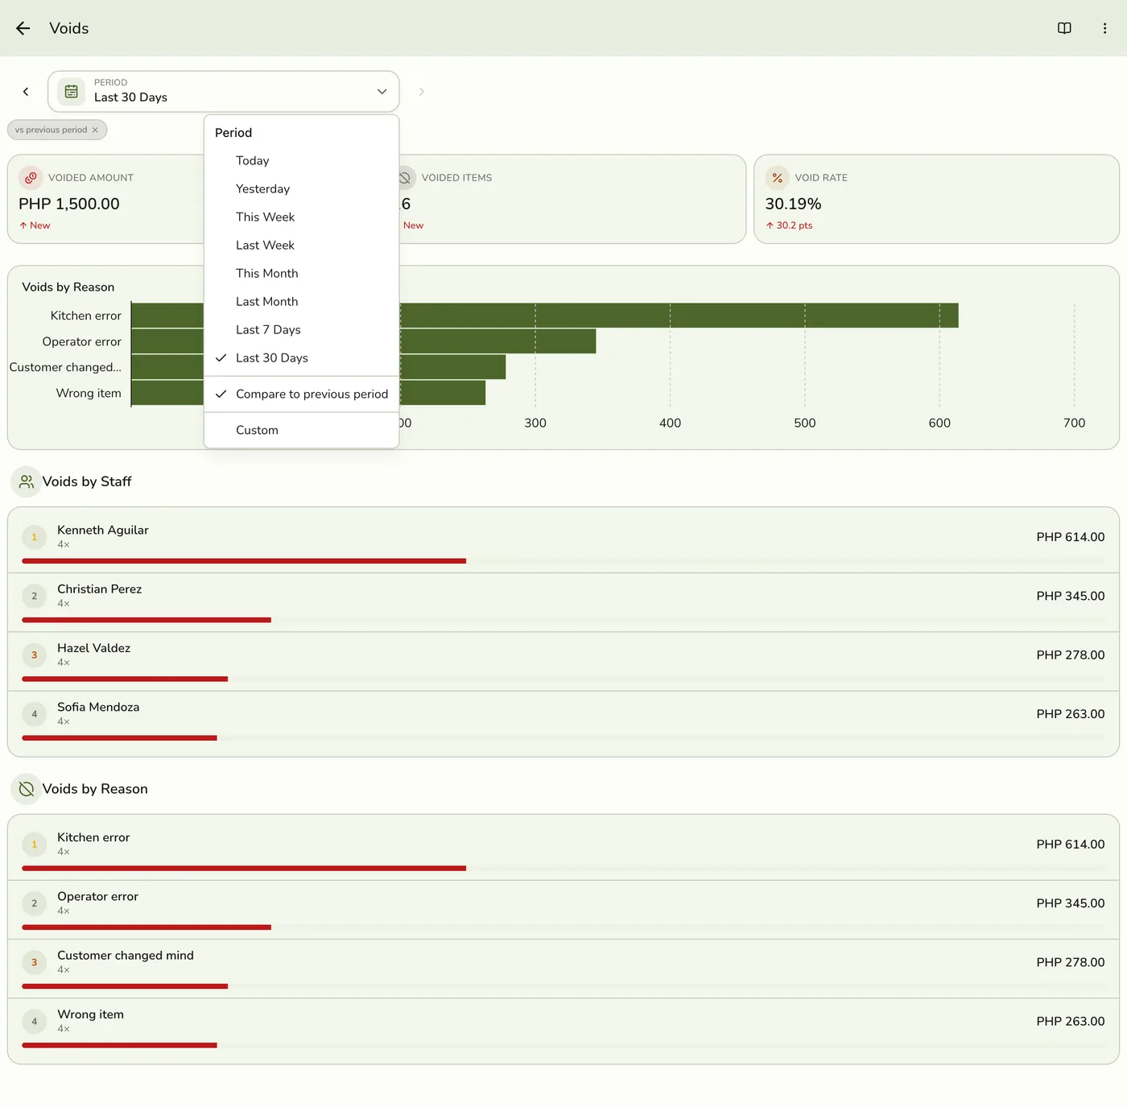1127x1107 pixels.
Task: Open the Operator error reason row
Action: coord(563,910)
